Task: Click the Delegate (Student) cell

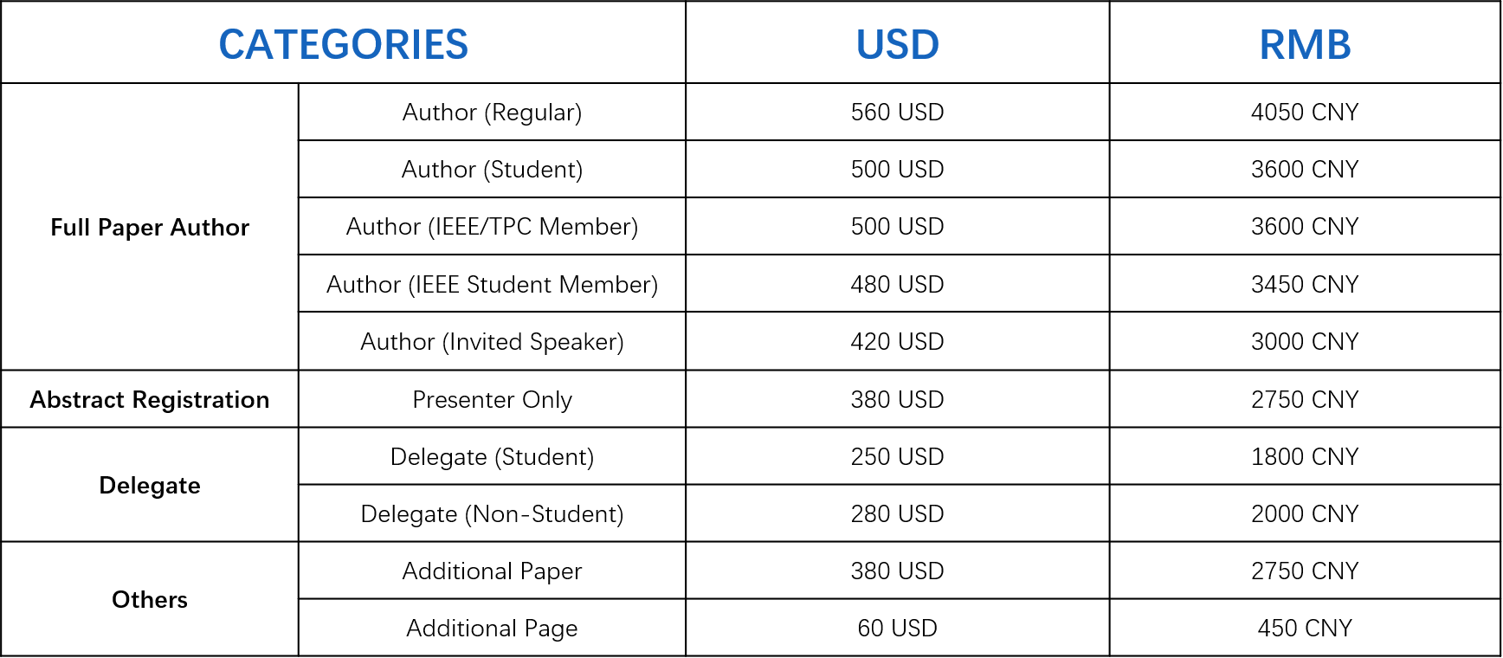Action: point(492,456)
